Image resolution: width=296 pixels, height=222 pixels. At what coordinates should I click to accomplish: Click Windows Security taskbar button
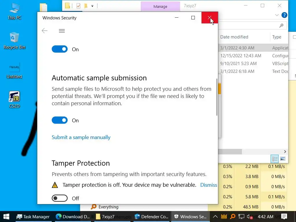tap(191, 217)
